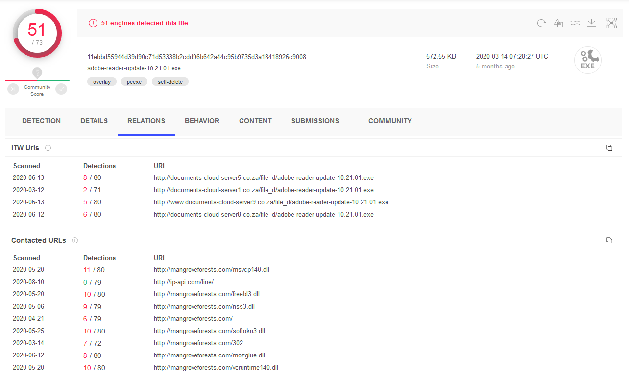
Task: Download the file using arrow icon
Action: pos(592,23)
